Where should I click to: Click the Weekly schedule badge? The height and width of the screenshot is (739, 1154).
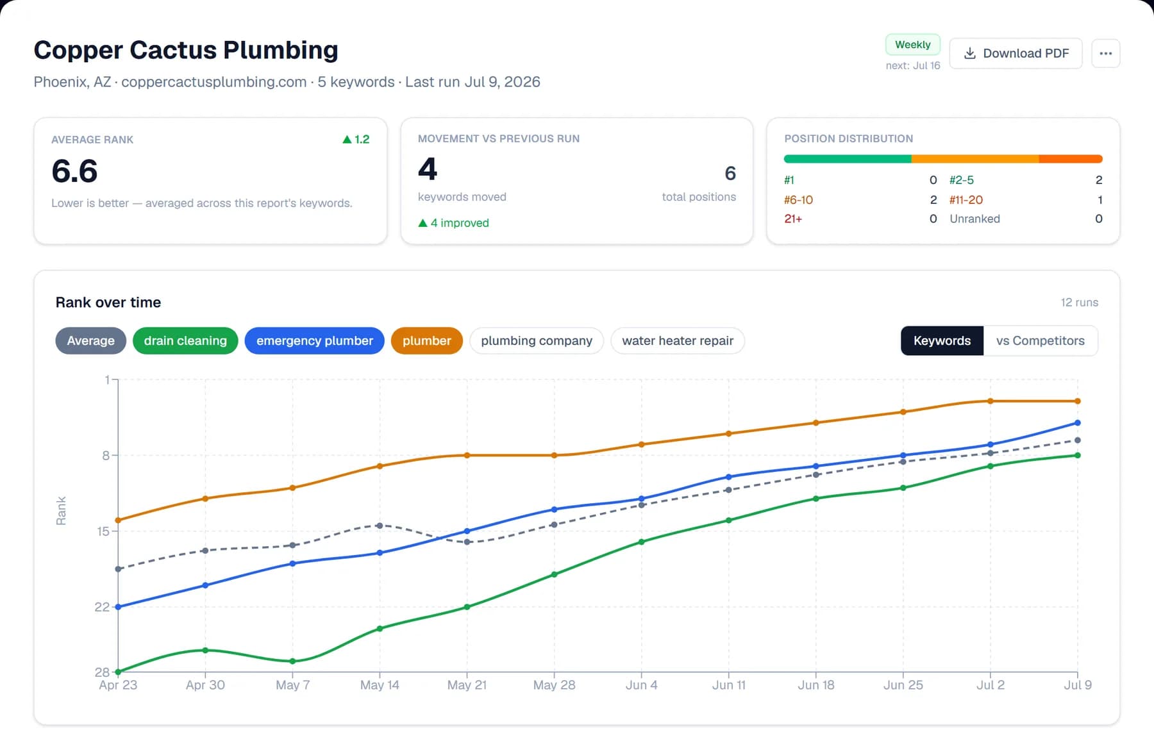pyautogui.click(x=912, y=44)
